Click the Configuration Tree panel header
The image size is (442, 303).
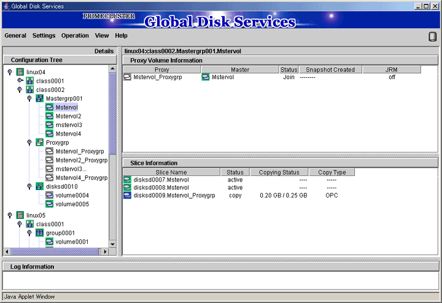[60, 60]
